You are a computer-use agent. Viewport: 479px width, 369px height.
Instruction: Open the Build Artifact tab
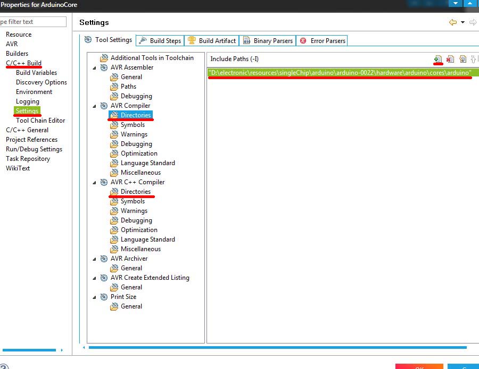[212, 40]
